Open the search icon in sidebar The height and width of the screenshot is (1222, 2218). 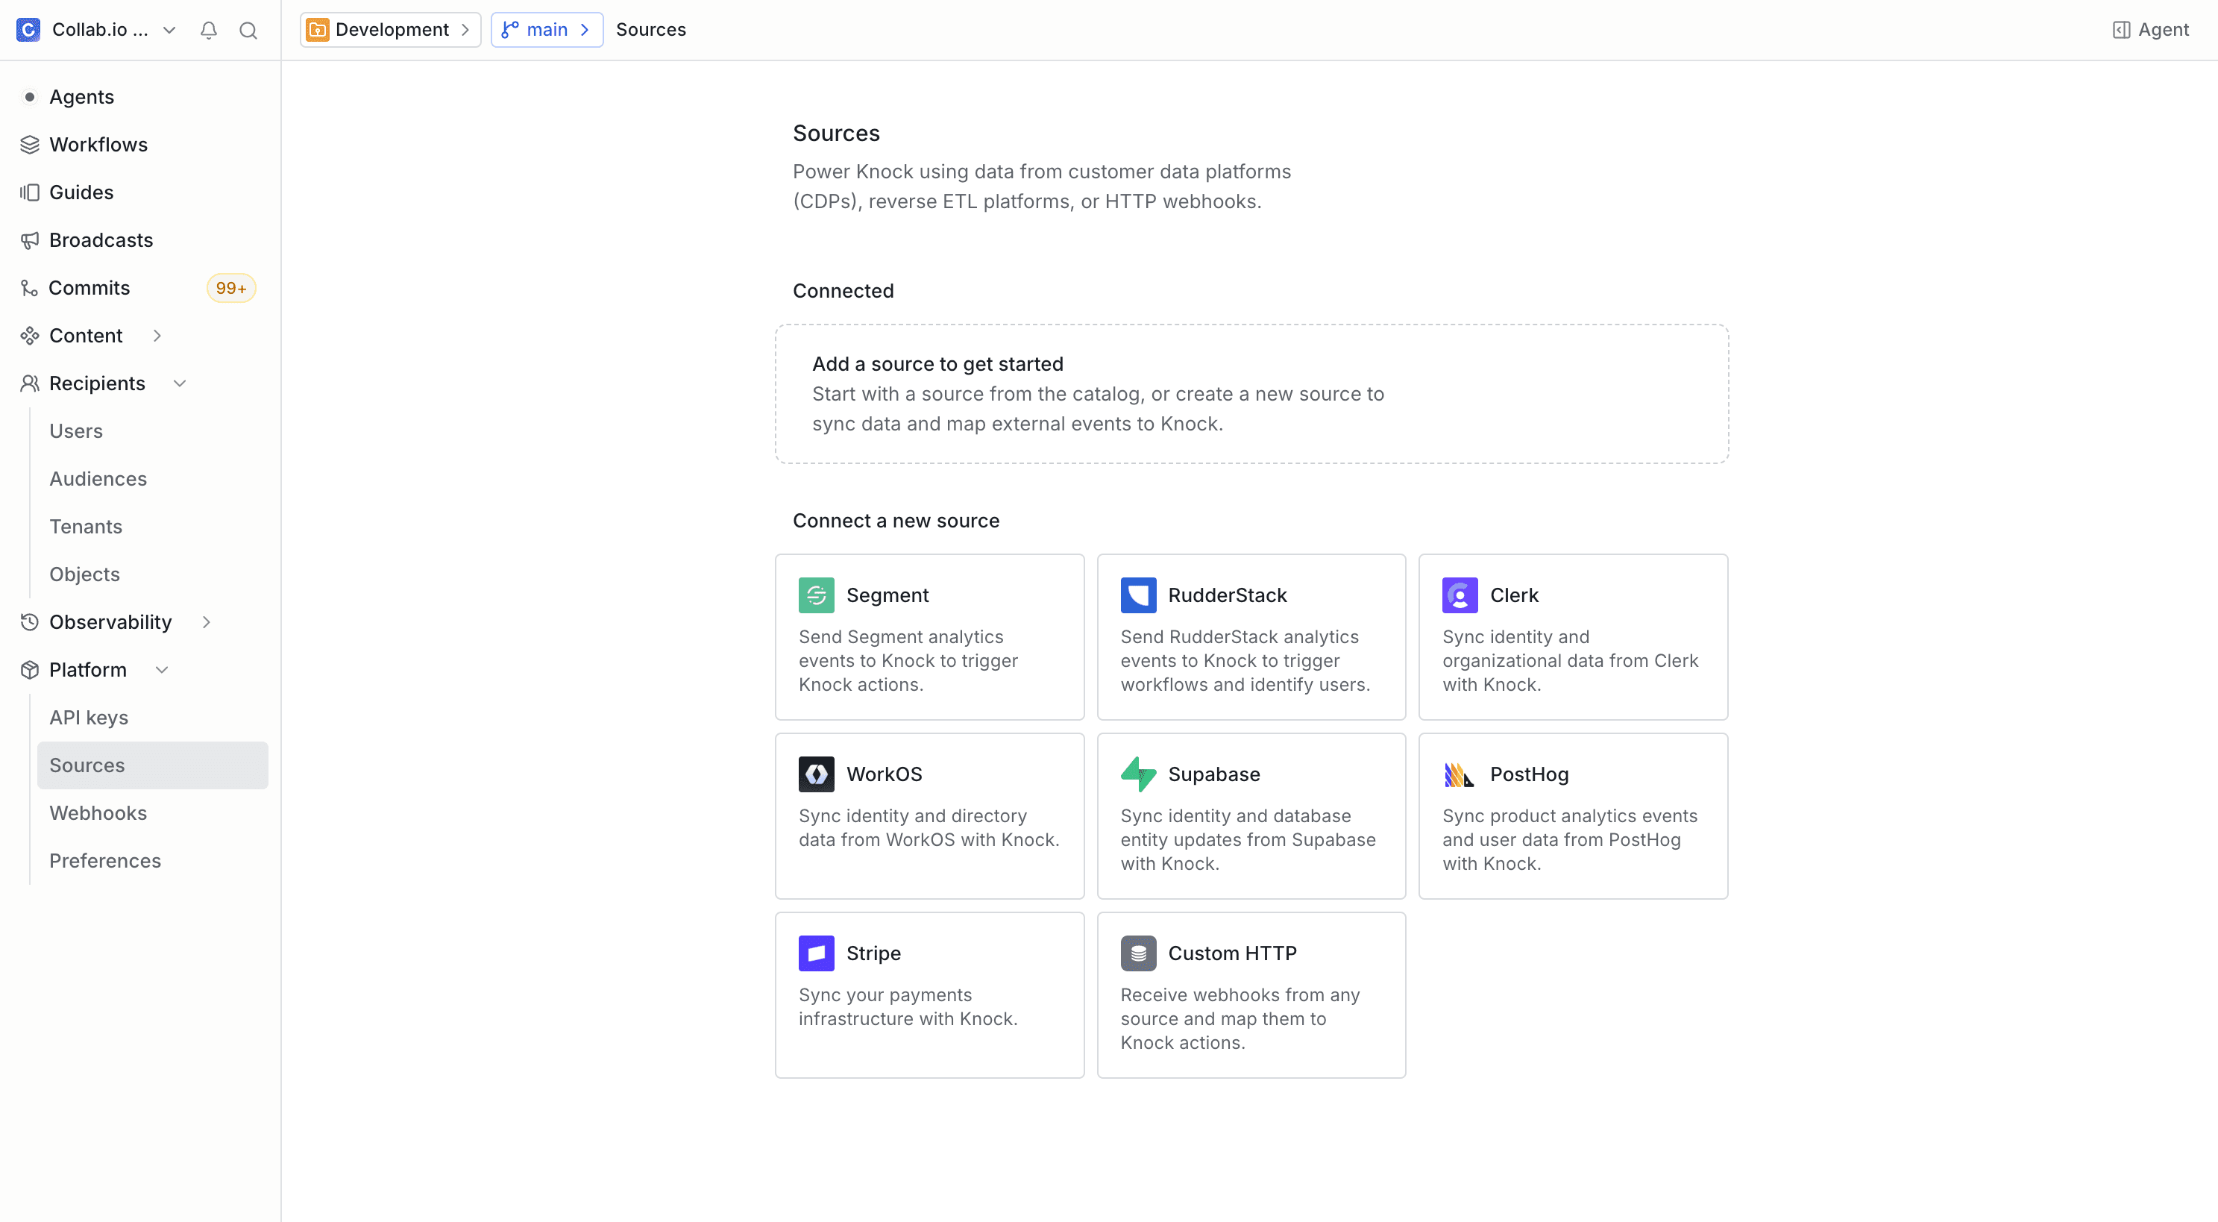pos(248,29)
